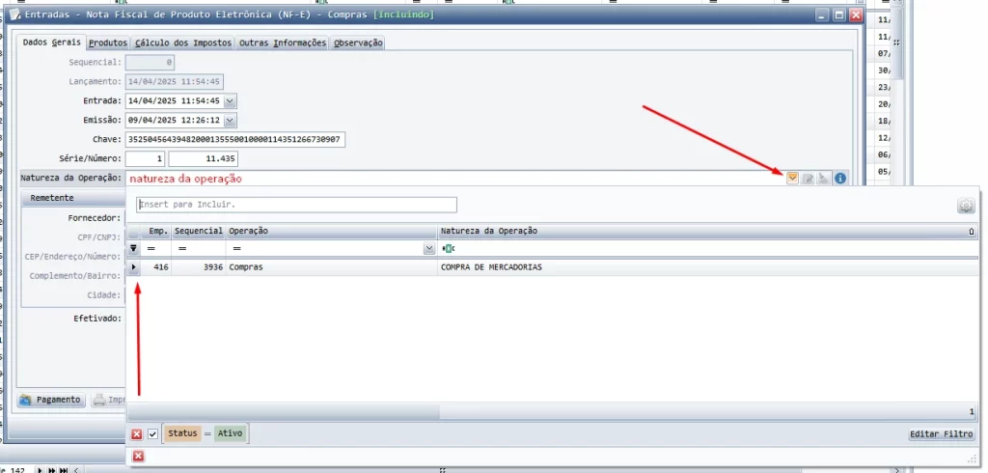Click the Ativo filter value tag
The height and width of the screenshot is (473, 988).
pyautogui.click(x=230, y=433)
